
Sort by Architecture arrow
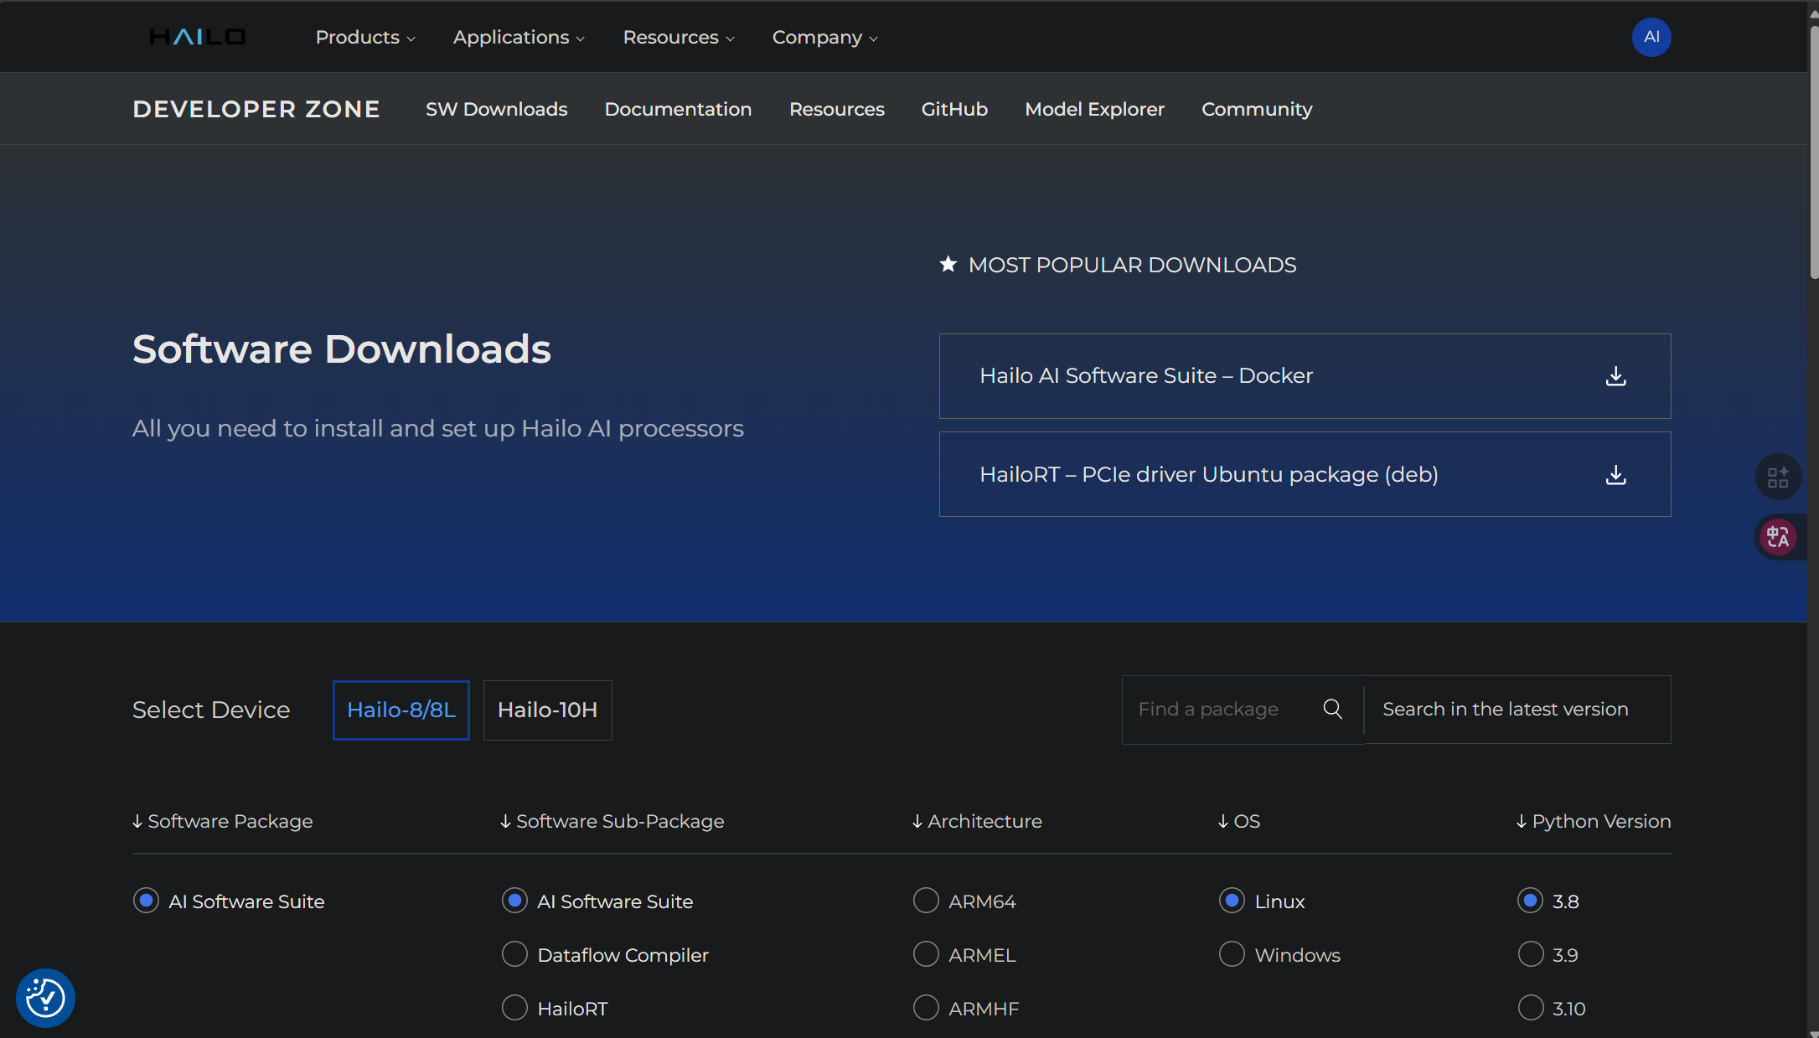[x=917, y=822]
